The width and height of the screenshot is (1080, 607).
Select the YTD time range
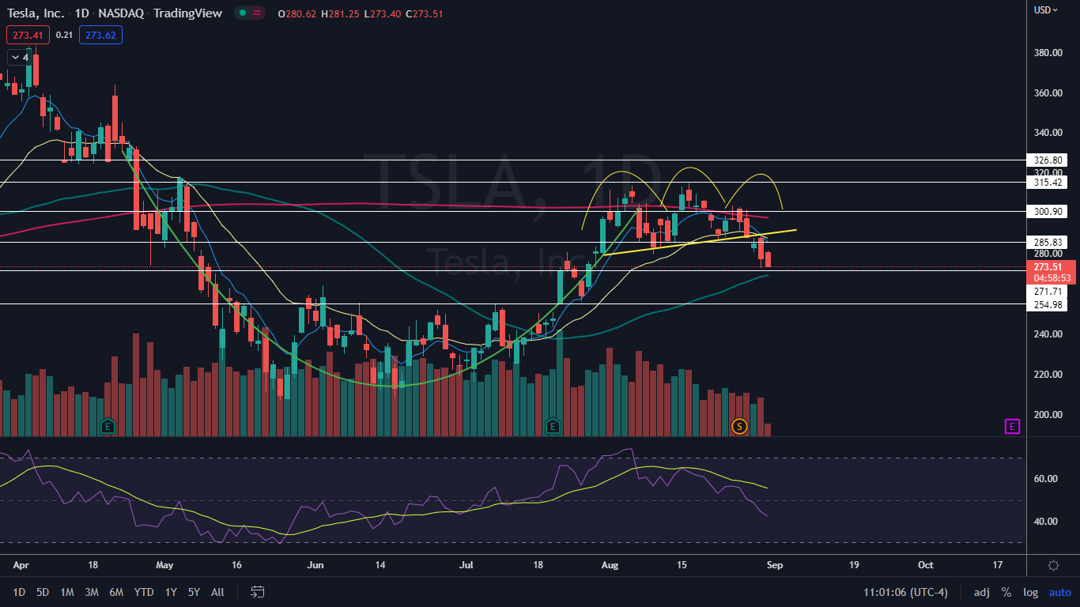[x=144, y=592]
